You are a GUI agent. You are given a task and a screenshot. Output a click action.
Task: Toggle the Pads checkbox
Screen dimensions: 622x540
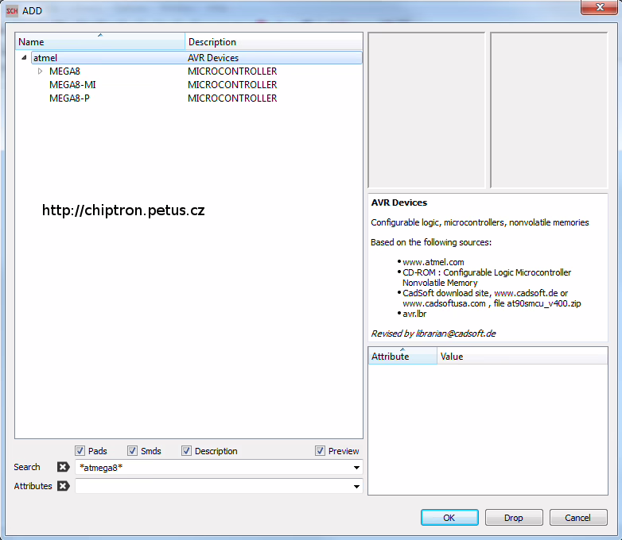click(x=80, y=451)
